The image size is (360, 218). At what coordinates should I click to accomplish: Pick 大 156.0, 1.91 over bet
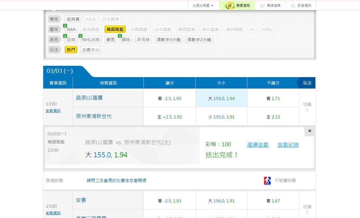(221, 201)
